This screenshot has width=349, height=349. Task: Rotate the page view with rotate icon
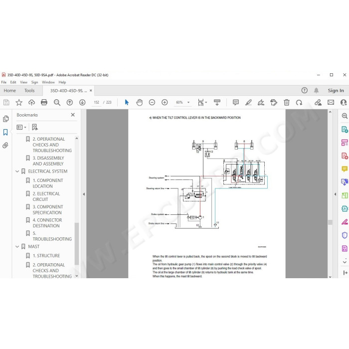point(299,102)
